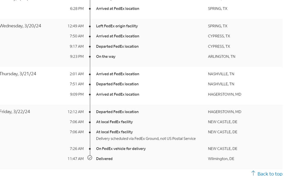The width and height of the screenshot is (284, 176).
Task: Click the Thursday, 3/21/24 date heading
Action: (x=18, y=74)
